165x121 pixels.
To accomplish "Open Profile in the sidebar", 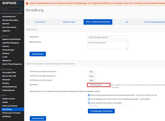I will [x=5, y=102].
